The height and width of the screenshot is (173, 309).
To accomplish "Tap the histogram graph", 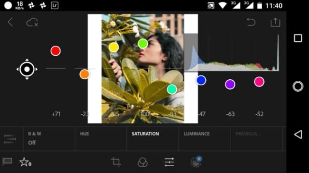I will (x=232, y=52).
